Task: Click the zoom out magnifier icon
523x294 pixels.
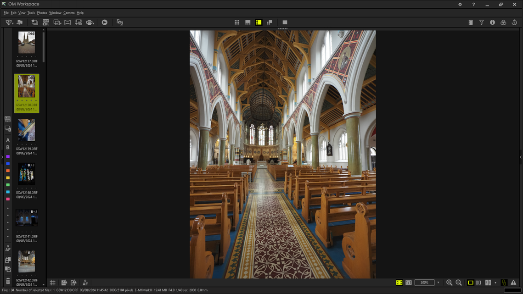Action: 459,283
